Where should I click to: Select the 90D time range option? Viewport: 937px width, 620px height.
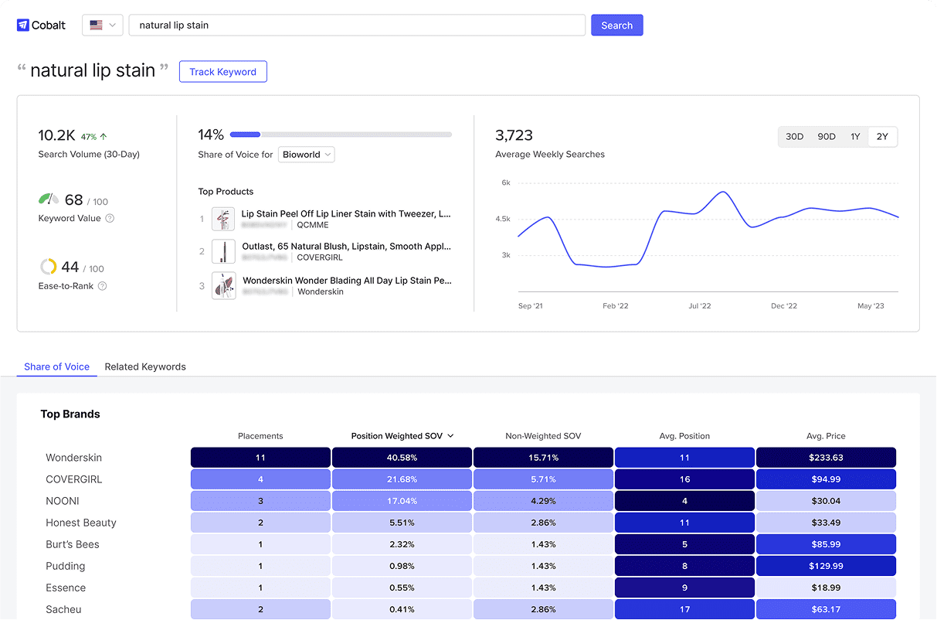(x=826, y=136)
